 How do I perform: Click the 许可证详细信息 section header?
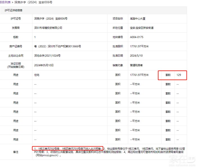(13, 10)
